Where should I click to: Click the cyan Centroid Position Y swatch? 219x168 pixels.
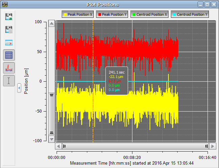pos(175,14)
